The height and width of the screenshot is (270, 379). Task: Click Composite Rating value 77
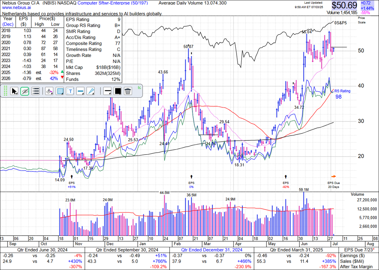pos(117,43)
